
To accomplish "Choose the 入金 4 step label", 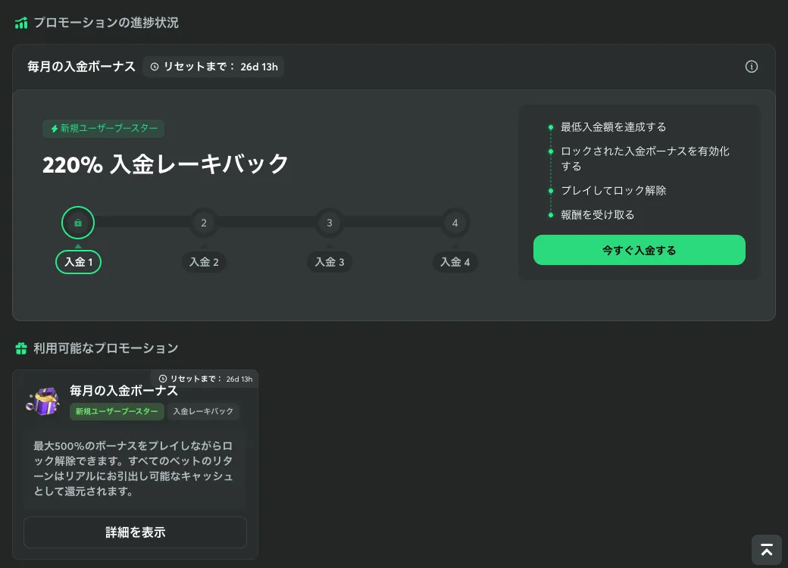I will (x=455, y=262).
